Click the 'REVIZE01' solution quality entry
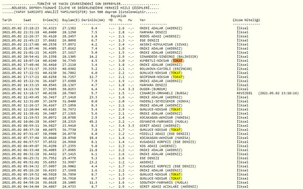The image size is (303, 189). click(244, 93)
